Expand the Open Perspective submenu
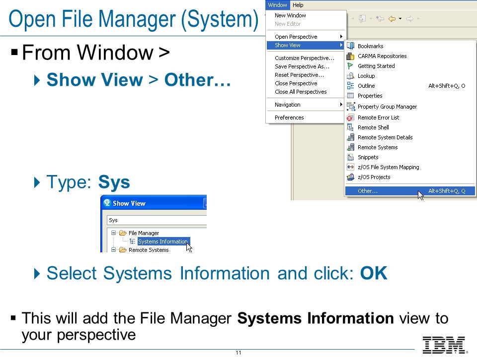The height and width of the screenshot is (357, 477). 306,37
